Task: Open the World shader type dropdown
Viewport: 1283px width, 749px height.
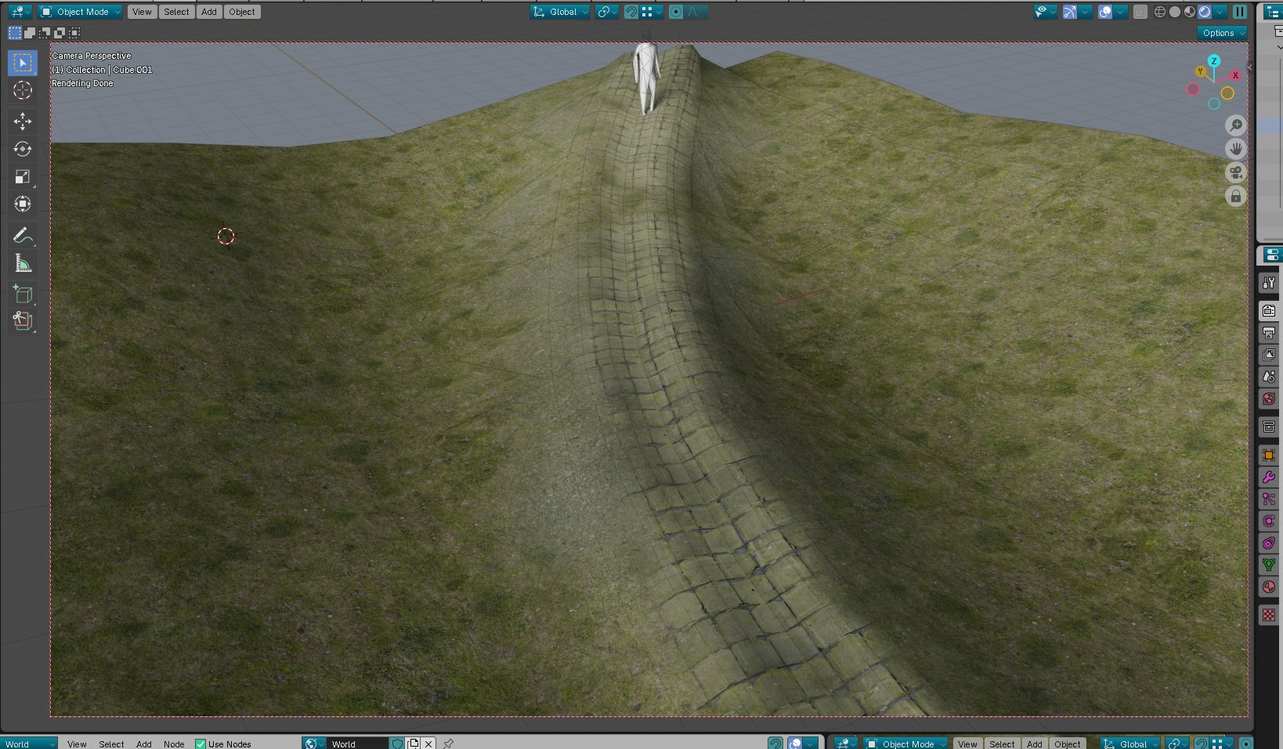Action: click(x=29, y=744)
